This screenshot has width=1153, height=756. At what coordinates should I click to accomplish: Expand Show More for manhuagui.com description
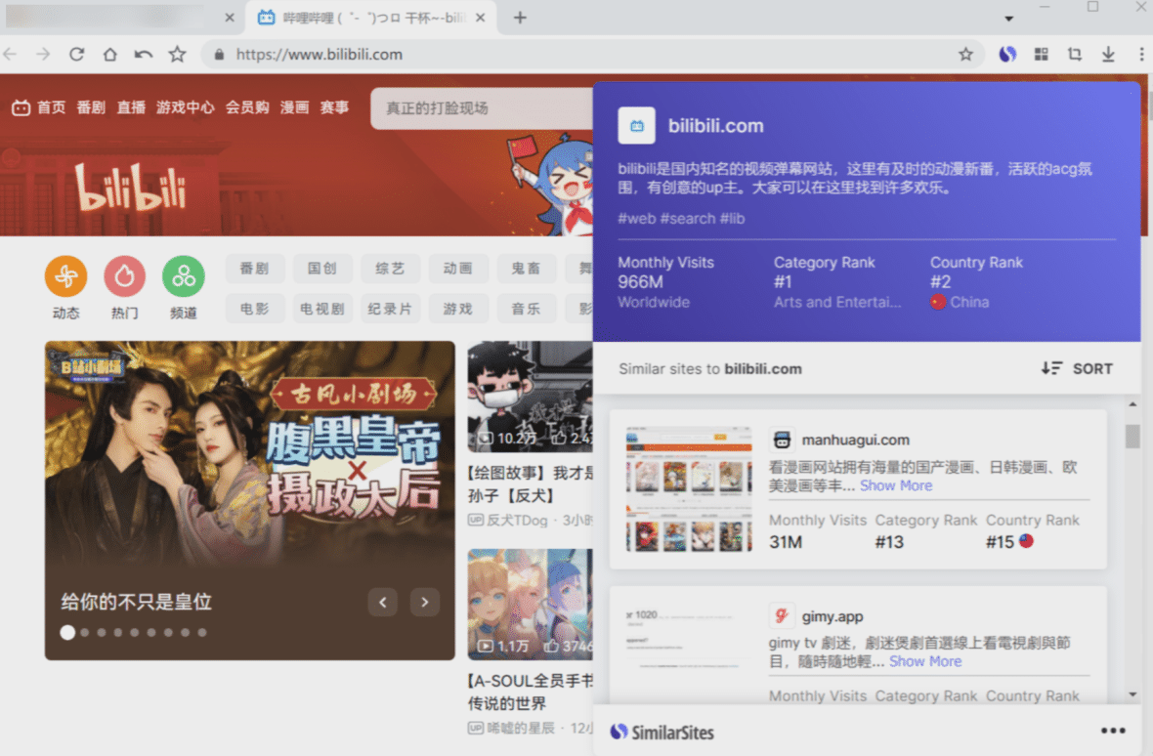coord(896,485)
